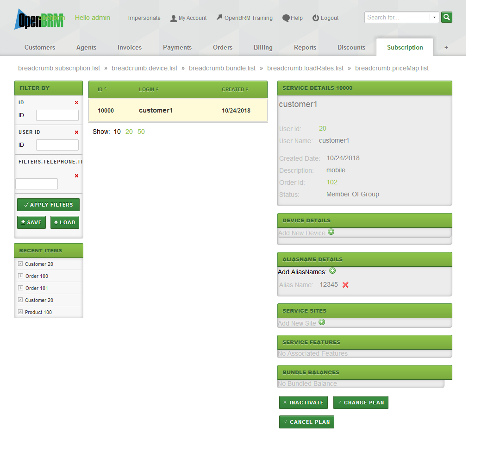The image size is (494, 459).
Task: Click the green search magnifier button
Action: pyautogui.click(x=446, y=18)
